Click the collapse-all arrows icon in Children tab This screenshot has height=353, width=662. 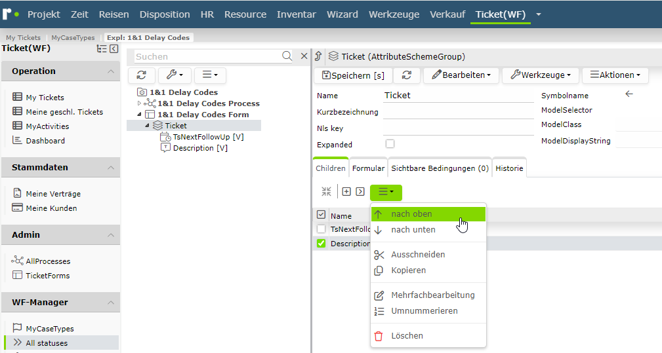(326, 192)
